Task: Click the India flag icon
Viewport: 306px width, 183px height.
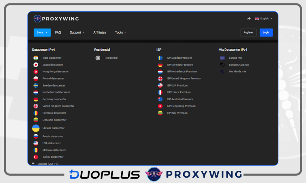Action: (x=36, y=58)
